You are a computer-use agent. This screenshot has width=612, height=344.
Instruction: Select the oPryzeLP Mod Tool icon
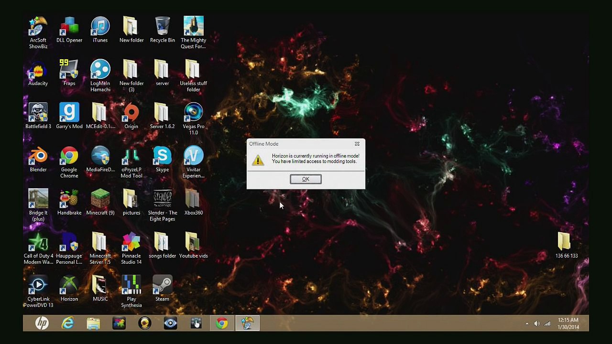coord(131,161)
